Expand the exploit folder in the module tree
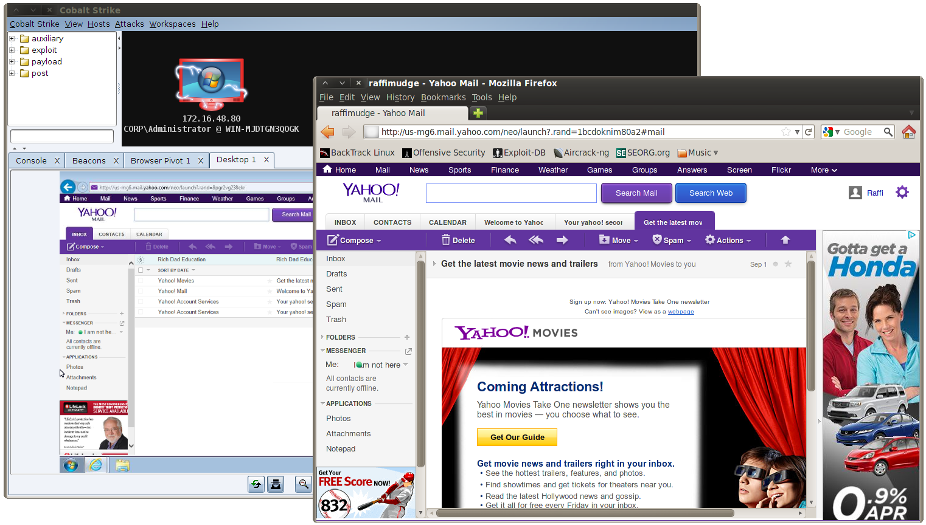This screenshot has width=926, height=525. pos(12,50)
